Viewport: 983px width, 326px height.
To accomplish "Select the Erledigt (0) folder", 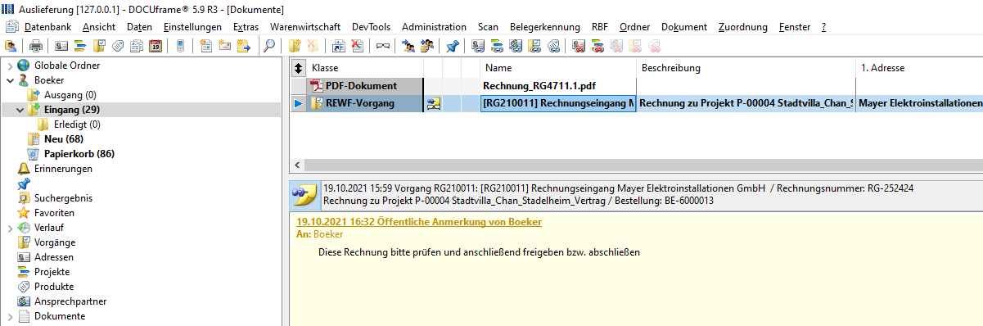I will pos(77,125).
